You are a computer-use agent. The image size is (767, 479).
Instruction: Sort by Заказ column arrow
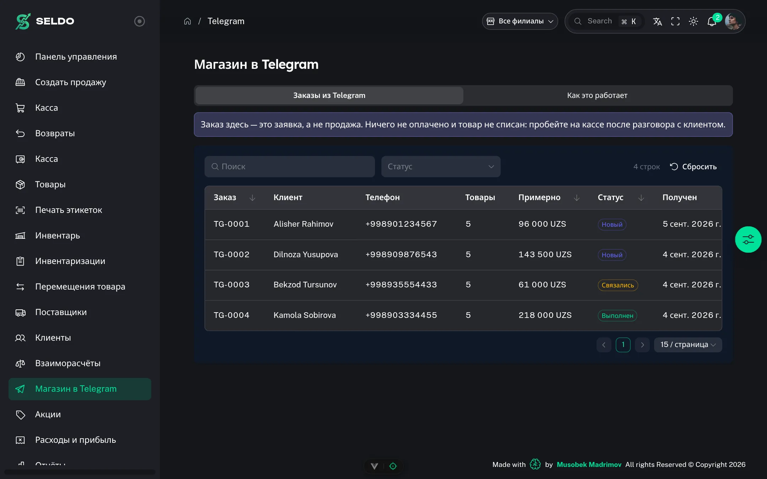pyautogui.click(x=252, y=198)
